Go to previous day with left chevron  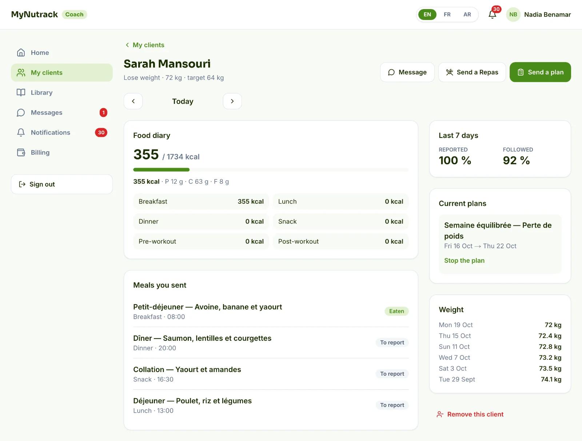(133, 101)
